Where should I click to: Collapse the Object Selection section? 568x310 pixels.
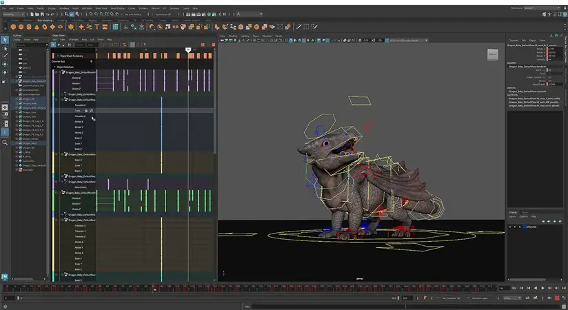tap(54, 67)
